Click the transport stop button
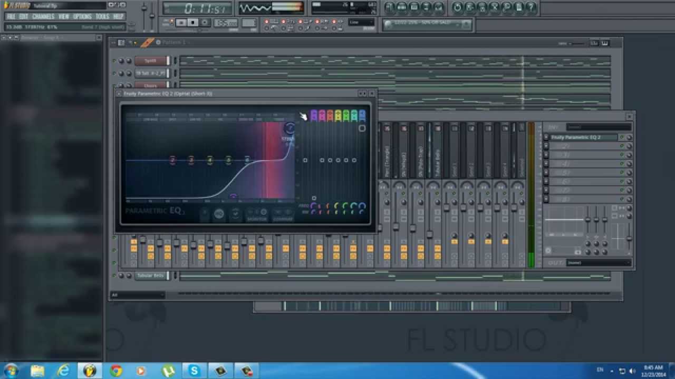Screen dimensions: 675x379 pyautogui.click(x=194, y=23)
